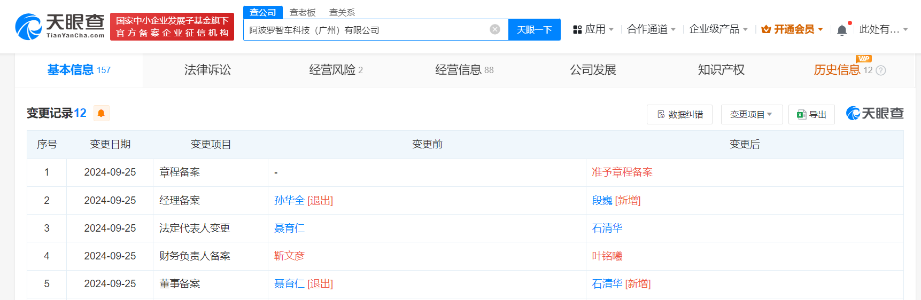The image size is (921, 300).
Task: Click the 数据纠错 button
Action: (x=679, y=115)
